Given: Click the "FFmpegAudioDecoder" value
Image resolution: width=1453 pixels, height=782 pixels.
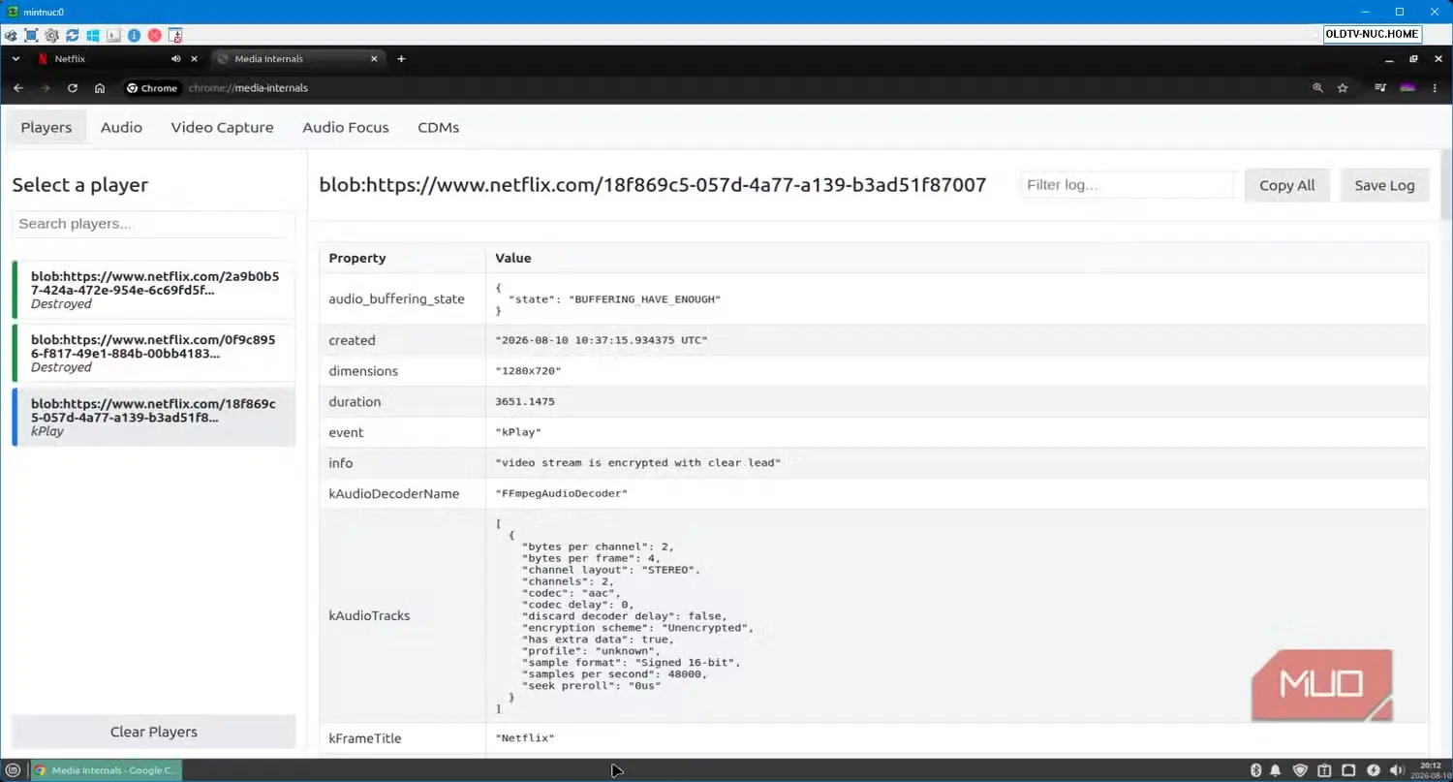Looking at the screenshot, I should (562, 493).
